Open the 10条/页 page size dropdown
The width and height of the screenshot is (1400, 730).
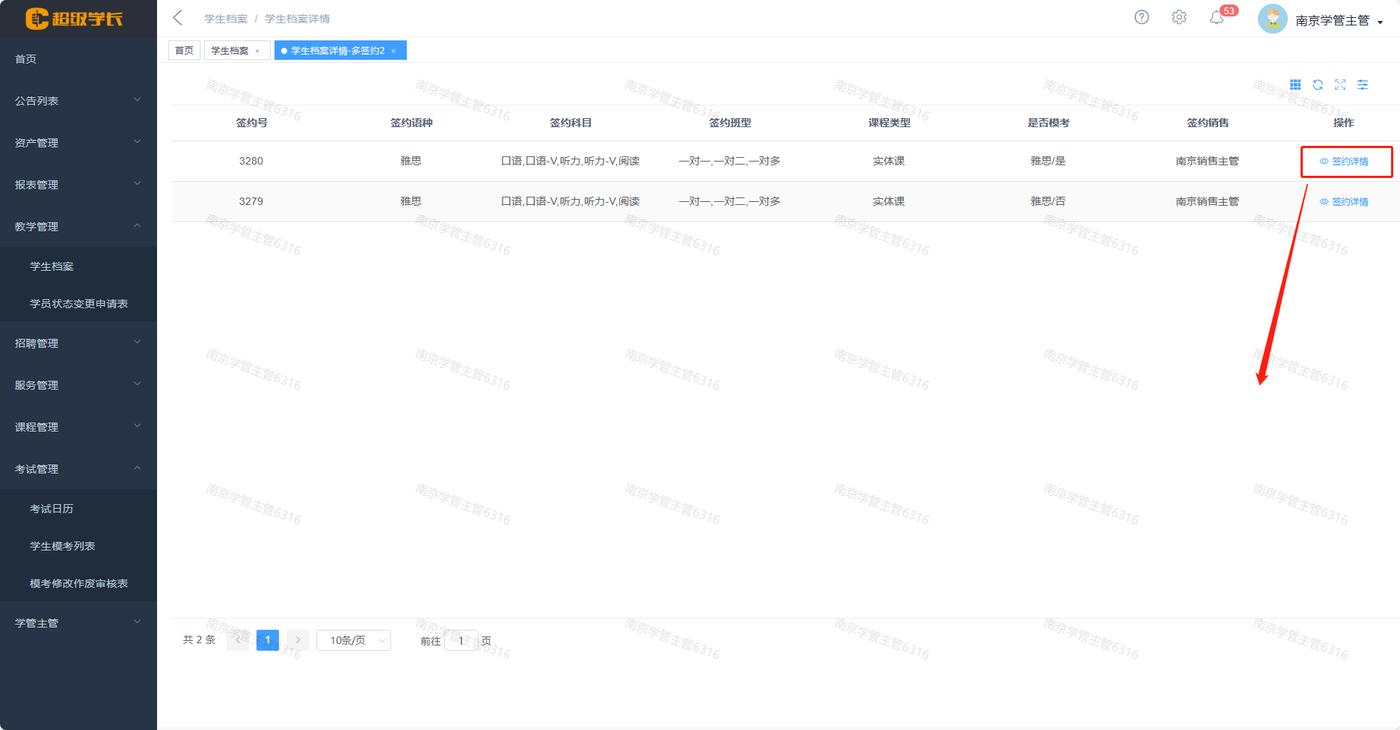(x=353, y=640)
